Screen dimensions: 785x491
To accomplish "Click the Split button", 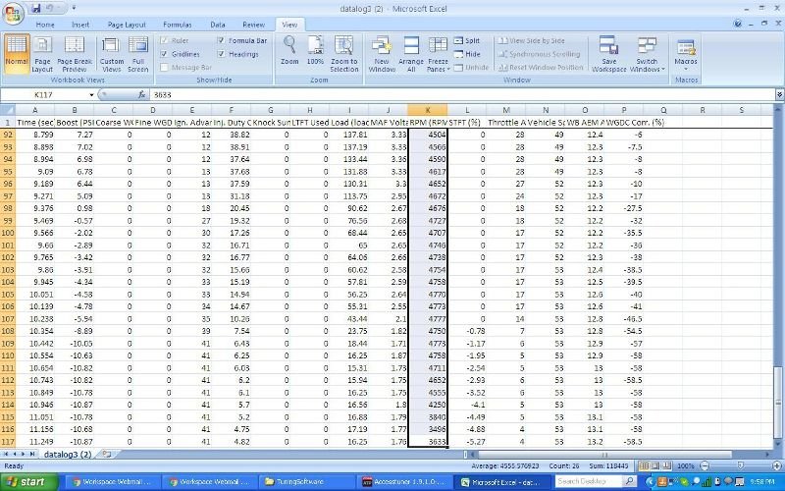I will (466, 40).
